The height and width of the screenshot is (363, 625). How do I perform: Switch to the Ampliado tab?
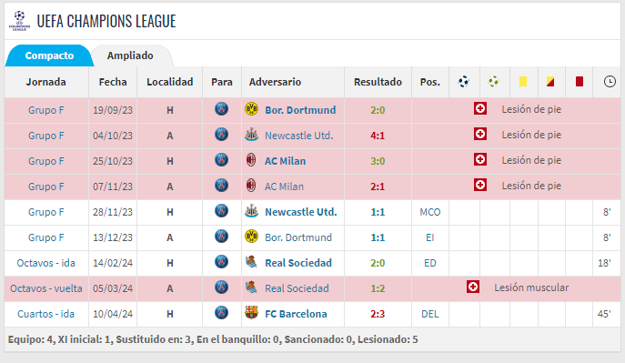coord(130,55)
